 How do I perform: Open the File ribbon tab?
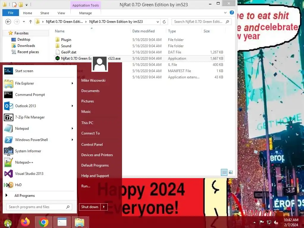point(11,13)
